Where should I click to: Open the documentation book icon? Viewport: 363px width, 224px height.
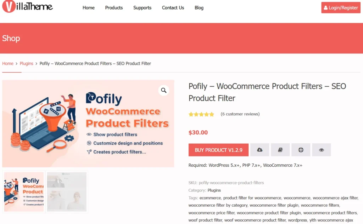pos(280,150)
